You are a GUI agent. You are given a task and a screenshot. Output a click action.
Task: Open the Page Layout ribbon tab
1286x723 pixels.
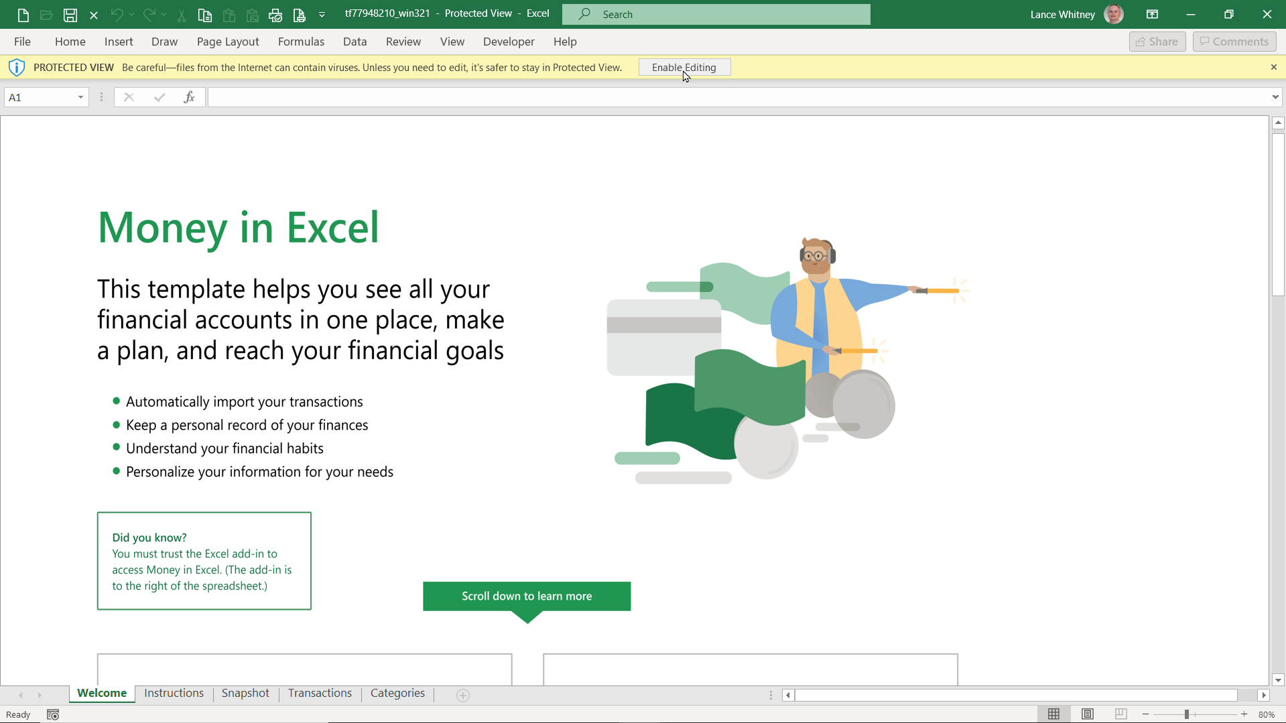click(228, 42)
